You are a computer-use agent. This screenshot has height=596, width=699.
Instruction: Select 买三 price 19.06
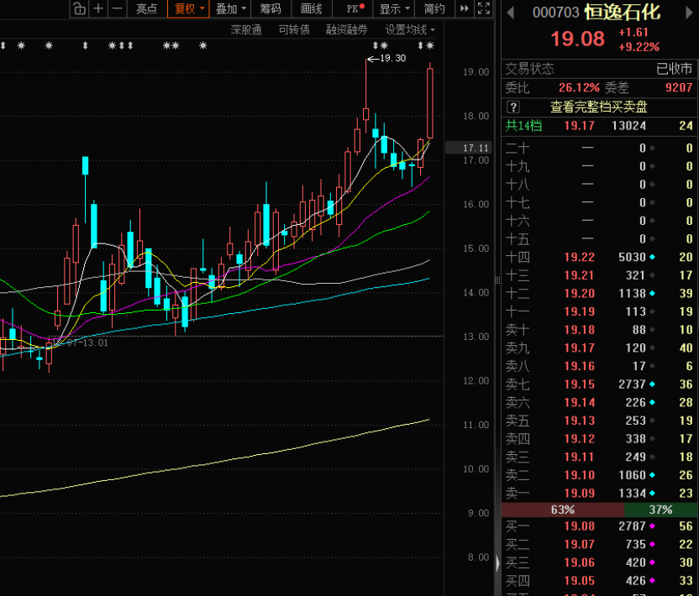point(579,562)
